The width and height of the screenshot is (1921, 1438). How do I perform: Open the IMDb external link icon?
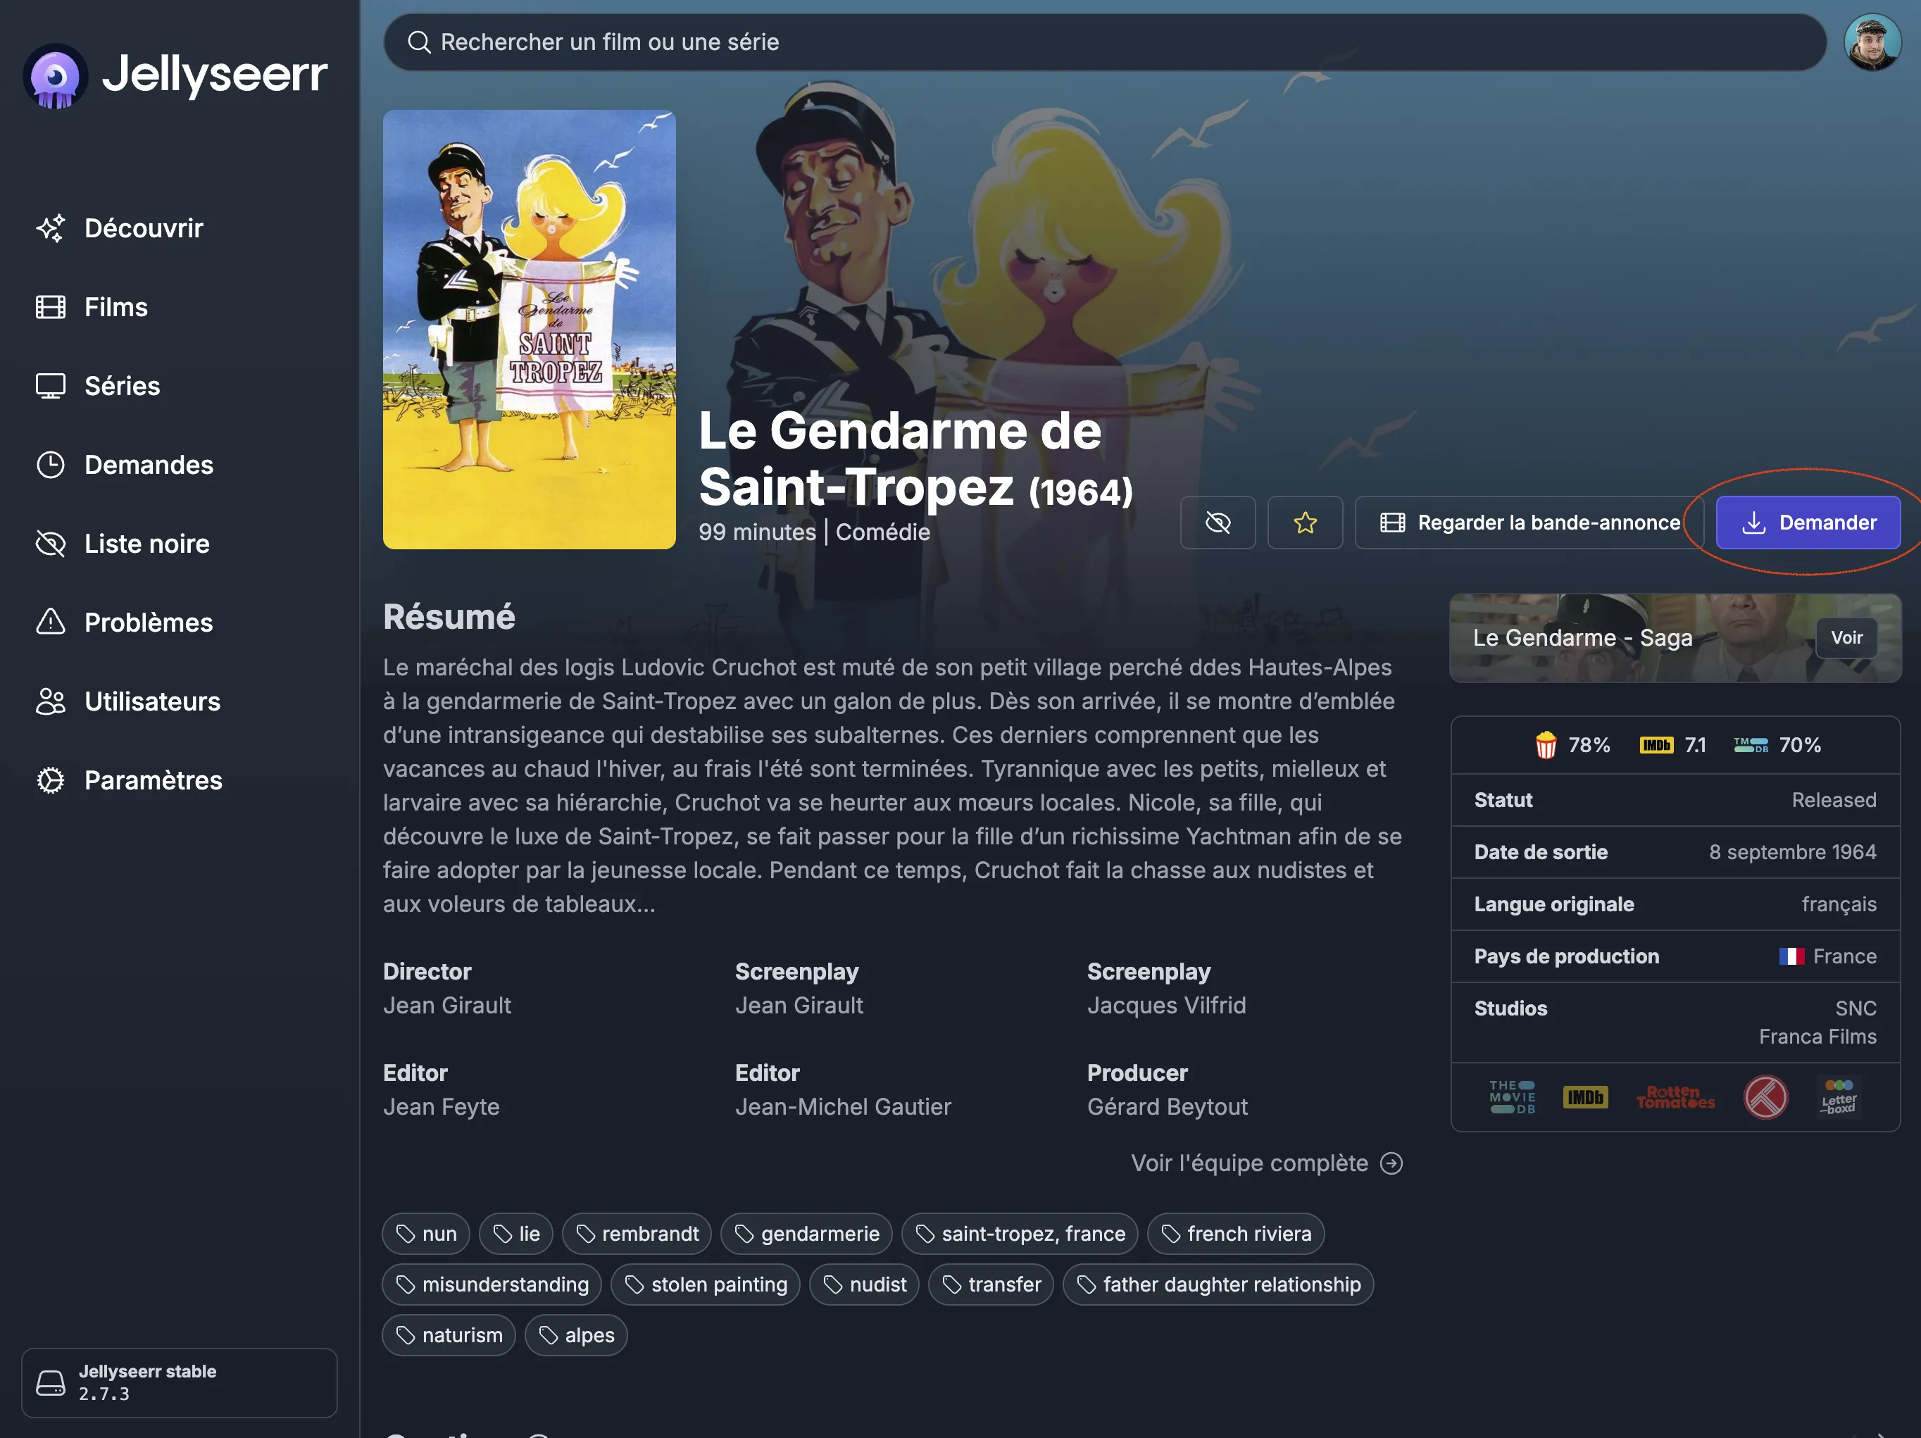click(1585, 1098)
